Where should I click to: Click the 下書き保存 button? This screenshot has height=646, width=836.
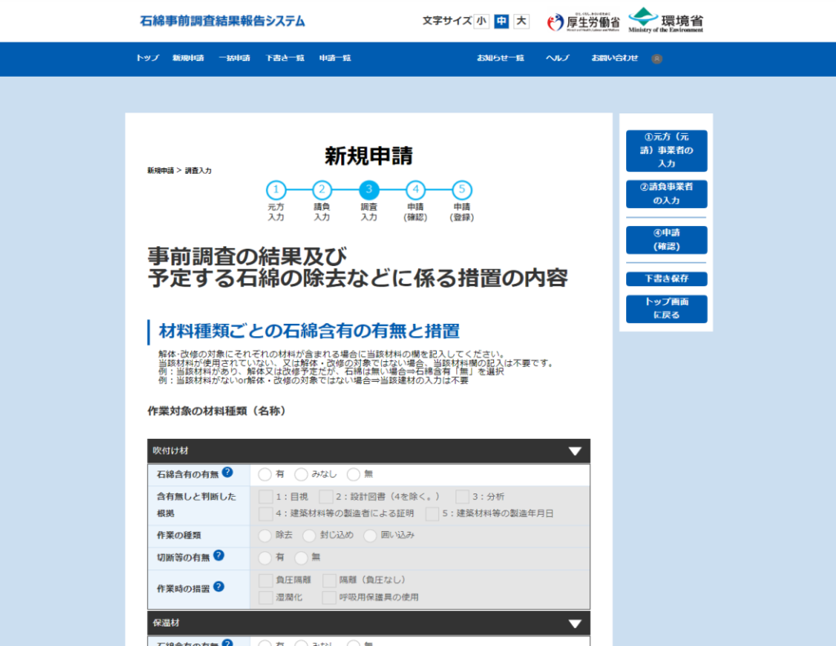click(x=666, y=279)
